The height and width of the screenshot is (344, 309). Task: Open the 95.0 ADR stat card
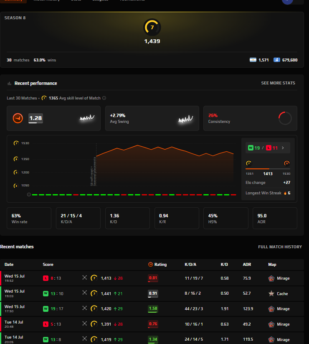coord(275,218)
